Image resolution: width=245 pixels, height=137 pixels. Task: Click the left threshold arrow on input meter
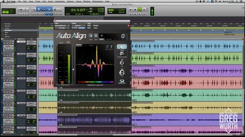57,68
